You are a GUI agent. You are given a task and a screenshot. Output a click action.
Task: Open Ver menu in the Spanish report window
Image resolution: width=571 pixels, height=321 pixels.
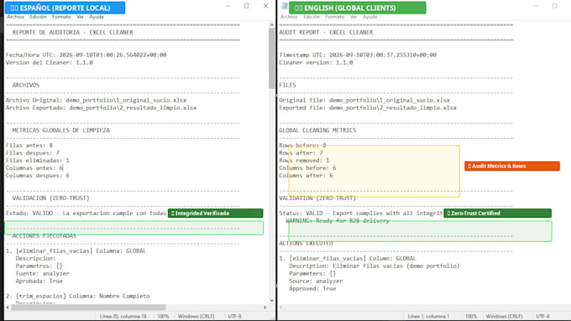tap(80, 17)
